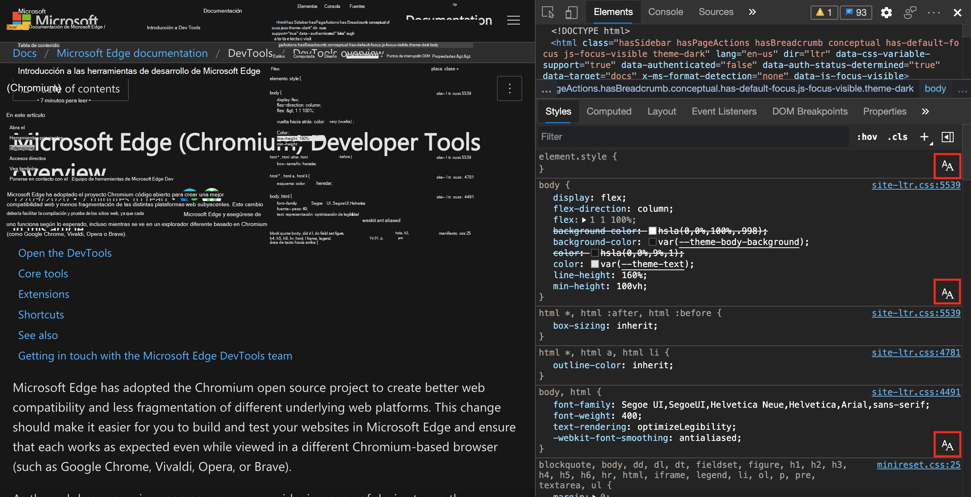Click the 93 messages issues badge
The height and width of the screenshot is (497, 971).
(x=856, y=12)
